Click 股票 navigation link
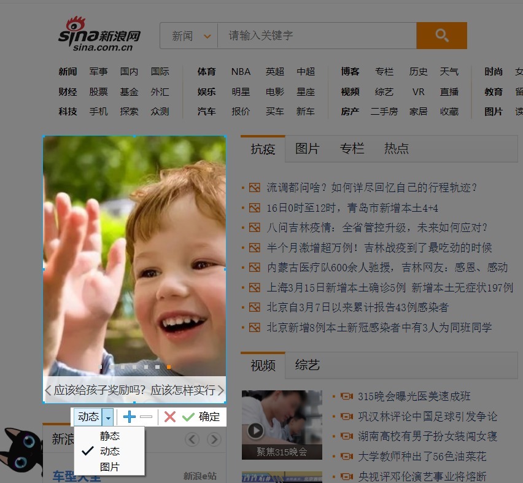This screenshot has height=483, width=523. pos(98,91)
